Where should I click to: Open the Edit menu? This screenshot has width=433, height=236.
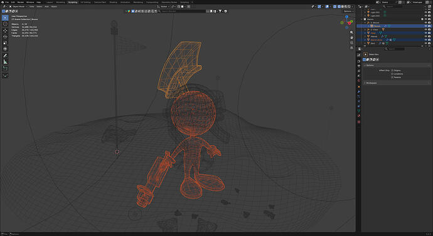tap(13, 3)
